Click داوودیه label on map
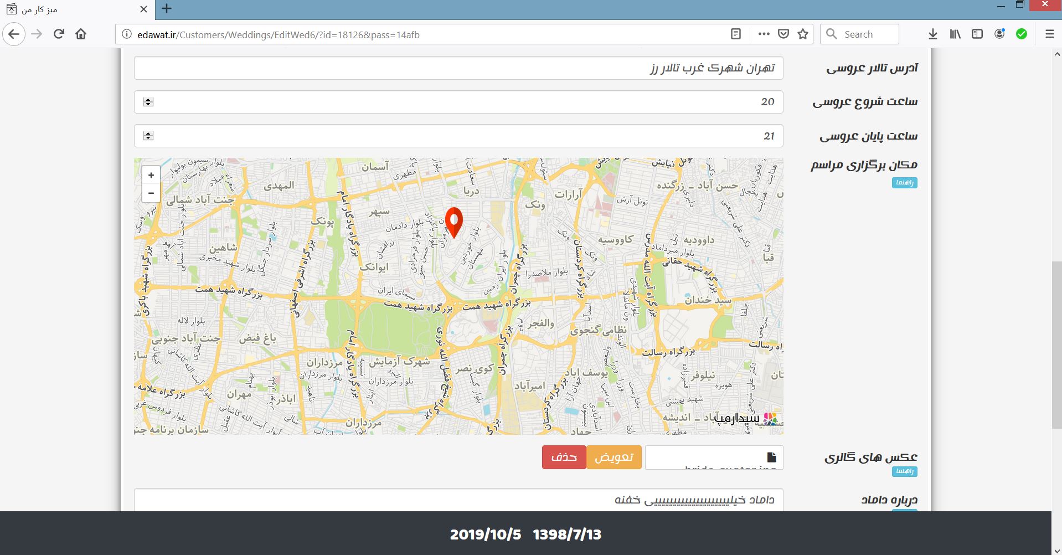Image resolution: width=1062 pixels, height=555 pixels. coord(699,240)
